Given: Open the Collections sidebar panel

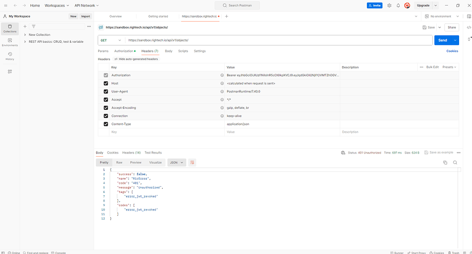Looking at the screenshot, I should pyautogui.click(x=10, y=28).
